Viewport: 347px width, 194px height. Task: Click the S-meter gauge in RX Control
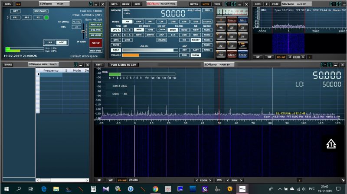pos(232,12)
